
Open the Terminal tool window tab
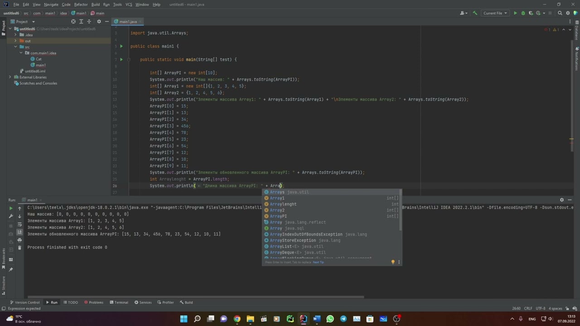pos(118,302)
